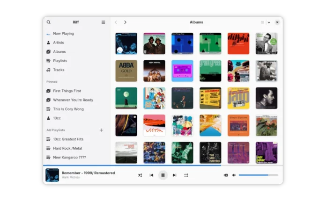Toggle repeat mode
326x201 pixels.
(186, 175)
